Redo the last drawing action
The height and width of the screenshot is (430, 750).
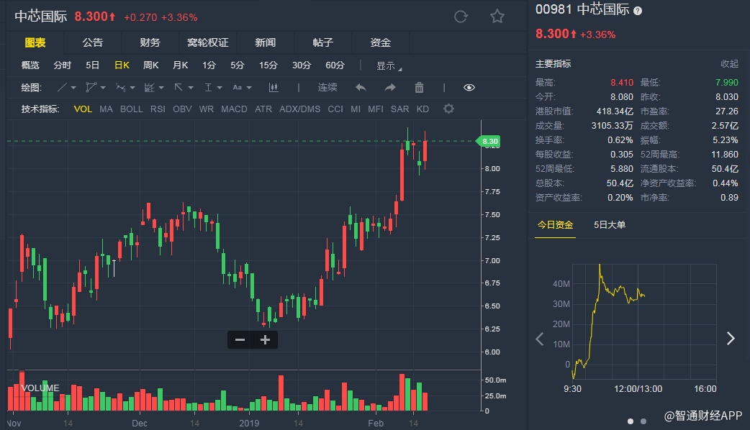pyautogui.click(x=390, y=88)
